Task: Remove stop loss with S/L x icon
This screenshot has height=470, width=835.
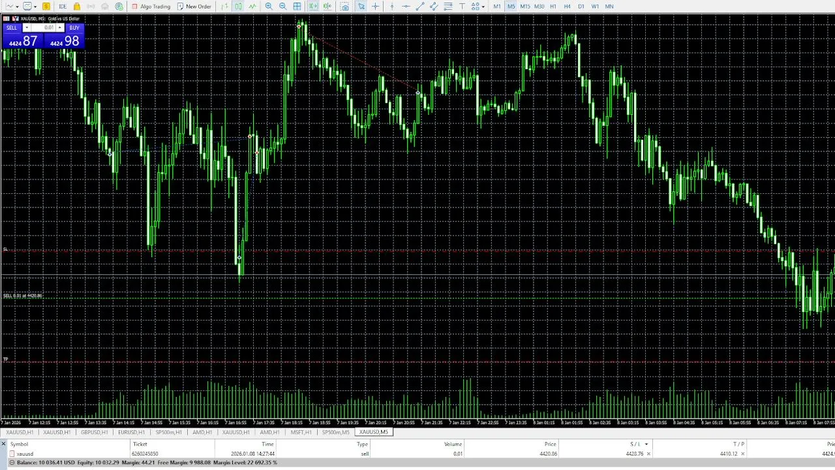Action: tap(648, 454)
